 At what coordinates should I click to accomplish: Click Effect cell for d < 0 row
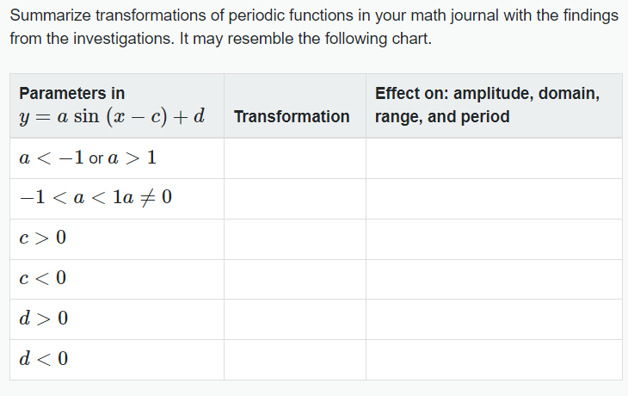[494, 359]
